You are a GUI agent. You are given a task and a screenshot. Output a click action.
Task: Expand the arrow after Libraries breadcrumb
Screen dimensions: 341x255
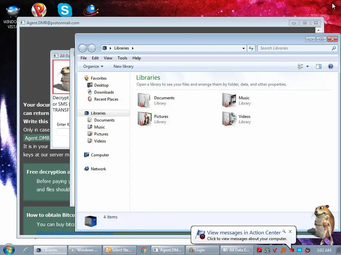(x=133, y=48)
